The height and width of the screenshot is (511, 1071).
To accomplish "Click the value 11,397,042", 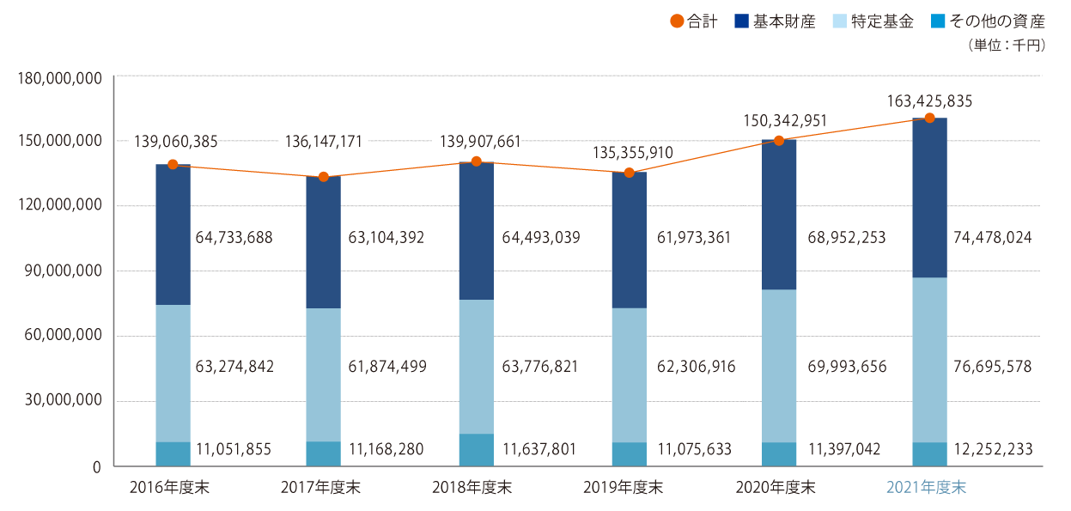I will (x=846, y=449).
